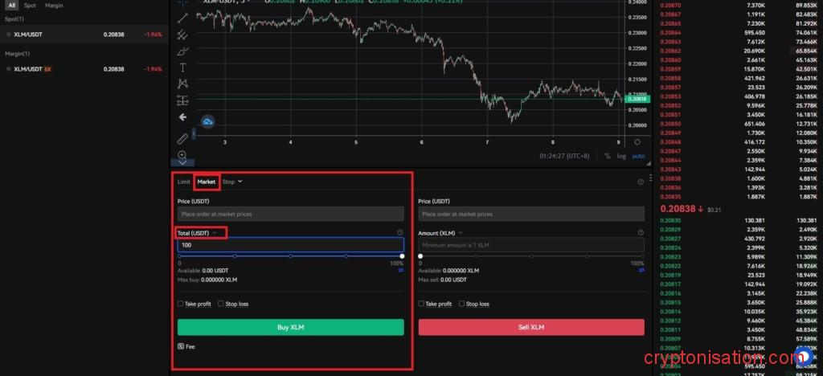Screen dimensions: 823x376
Task: Open the blue chat support bubble
Action: tap(803, 357)
